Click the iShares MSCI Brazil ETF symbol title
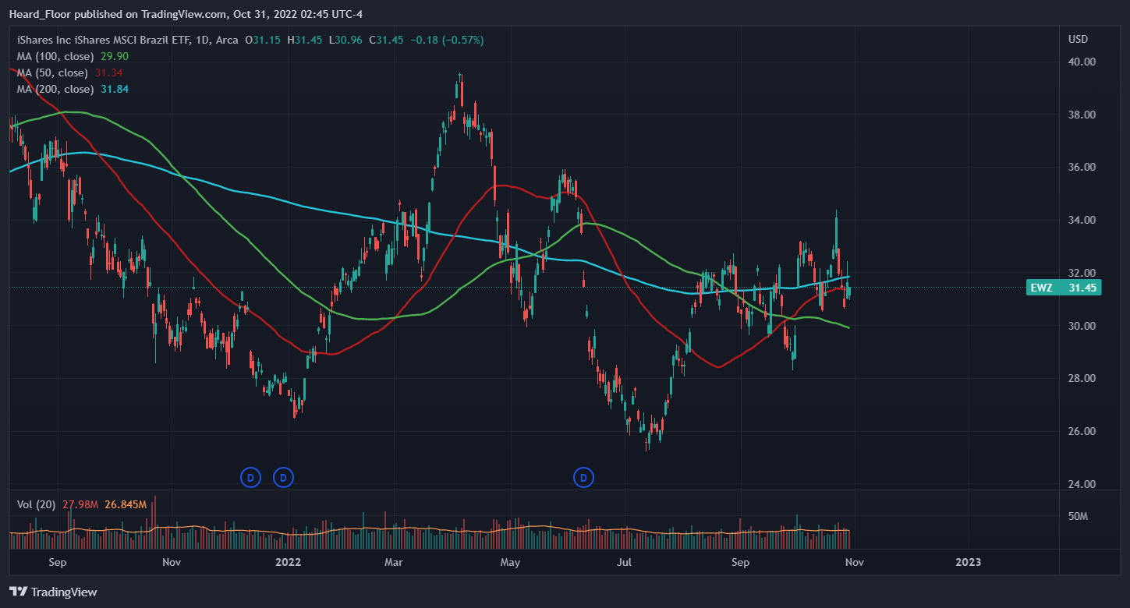Screen dimensions: 1130x608 [128, 40]
